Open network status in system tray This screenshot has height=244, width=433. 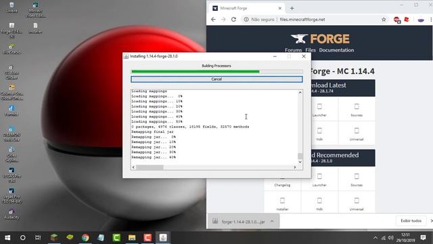pyautogui.click(x=384, y=238)
